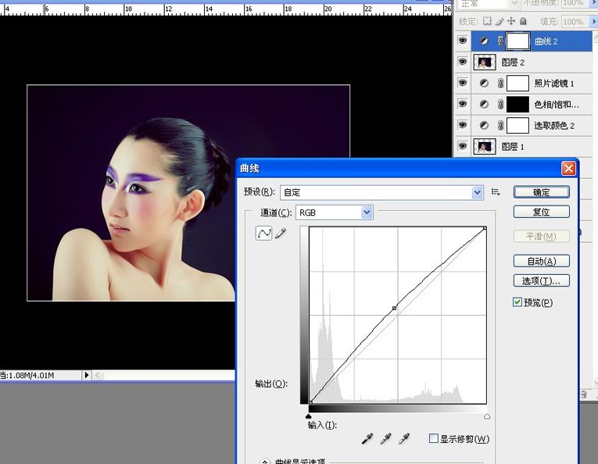Click the 曲线 2 adjustment layer icon
The width and height of the screenshot is (598, 464).
pos(484,41)
